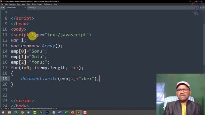
Task: Open the Selection menu
Action: coord(12,4)
